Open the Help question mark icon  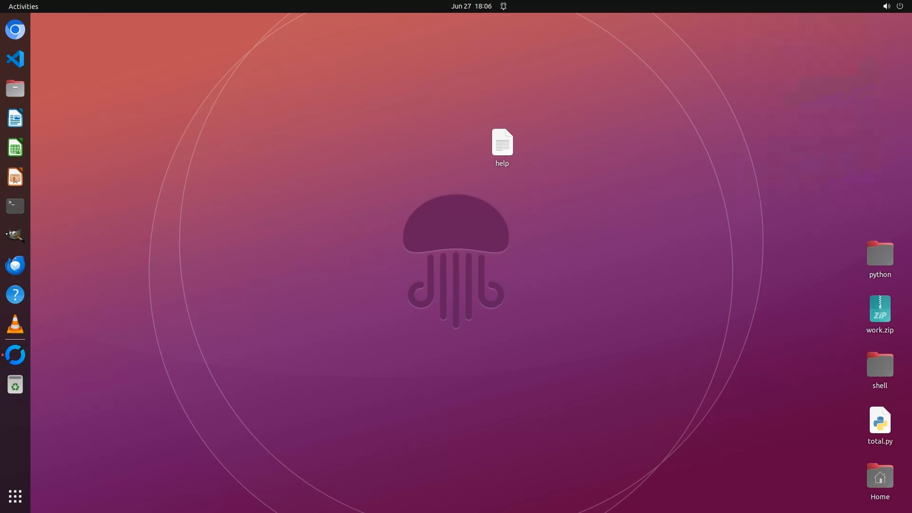coord(15,294)
